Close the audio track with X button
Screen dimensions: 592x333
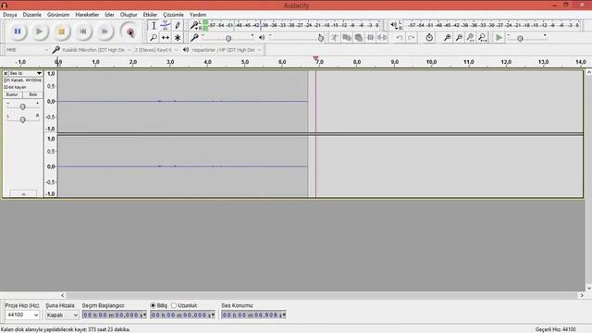click(x=6, y=73)
